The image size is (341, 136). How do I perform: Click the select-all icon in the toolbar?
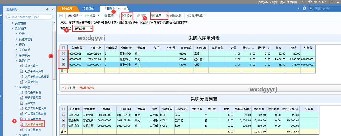click(61, 16)
